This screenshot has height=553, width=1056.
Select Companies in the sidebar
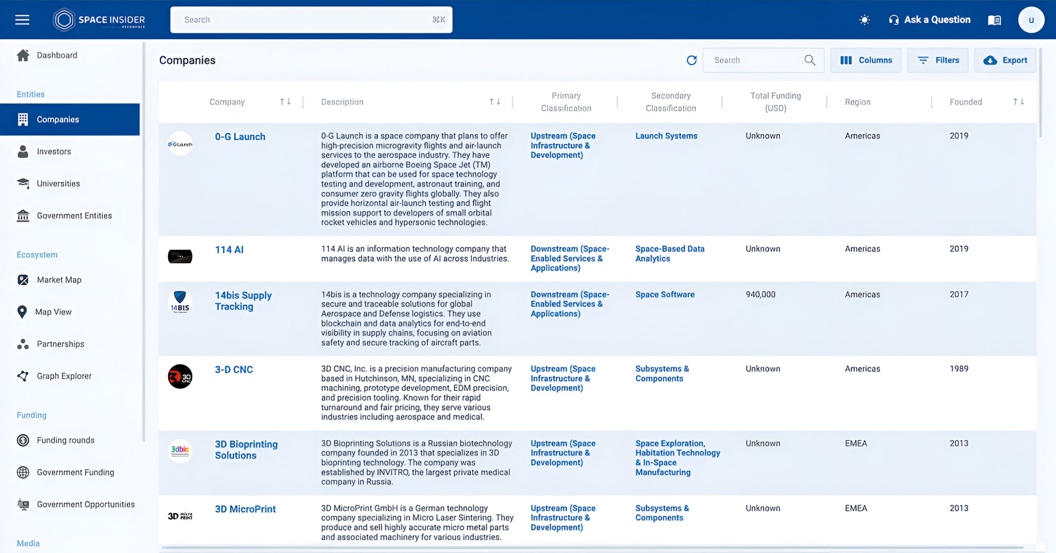tap(70, 119)
